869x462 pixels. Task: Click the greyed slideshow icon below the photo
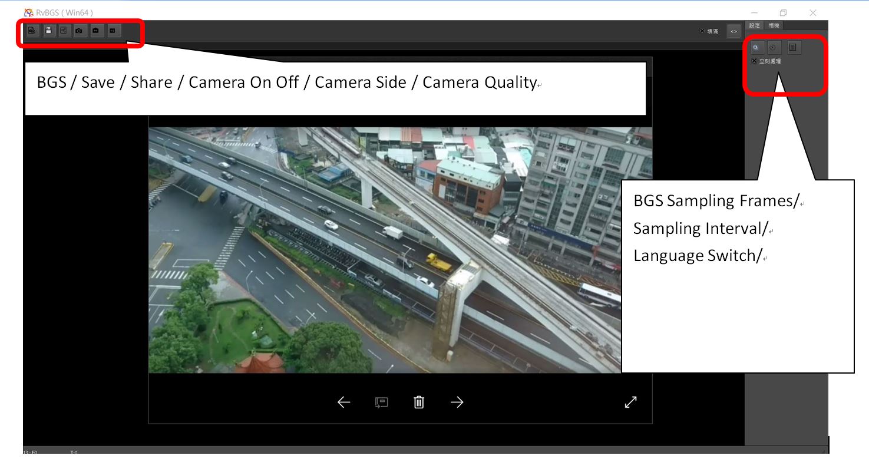pos(382,402)
